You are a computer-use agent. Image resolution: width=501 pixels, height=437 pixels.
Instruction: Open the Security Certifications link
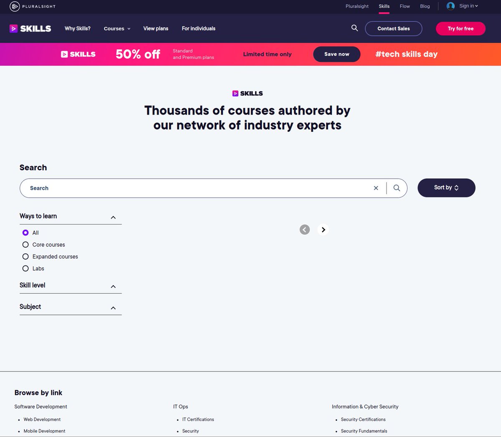pyautogui.click(x=363, y=419)
